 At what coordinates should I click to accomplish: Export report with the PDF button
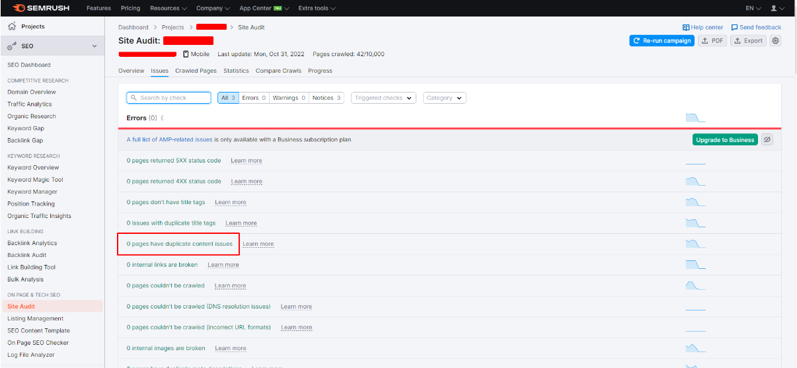coord(712,41)
